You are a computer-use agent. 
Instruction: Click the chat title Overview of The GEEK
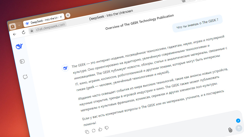[x=139, y=22]
